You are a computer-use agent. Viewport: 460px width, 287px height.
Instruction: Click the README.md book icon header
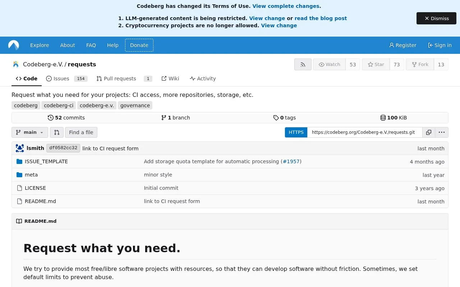point(19,221)
